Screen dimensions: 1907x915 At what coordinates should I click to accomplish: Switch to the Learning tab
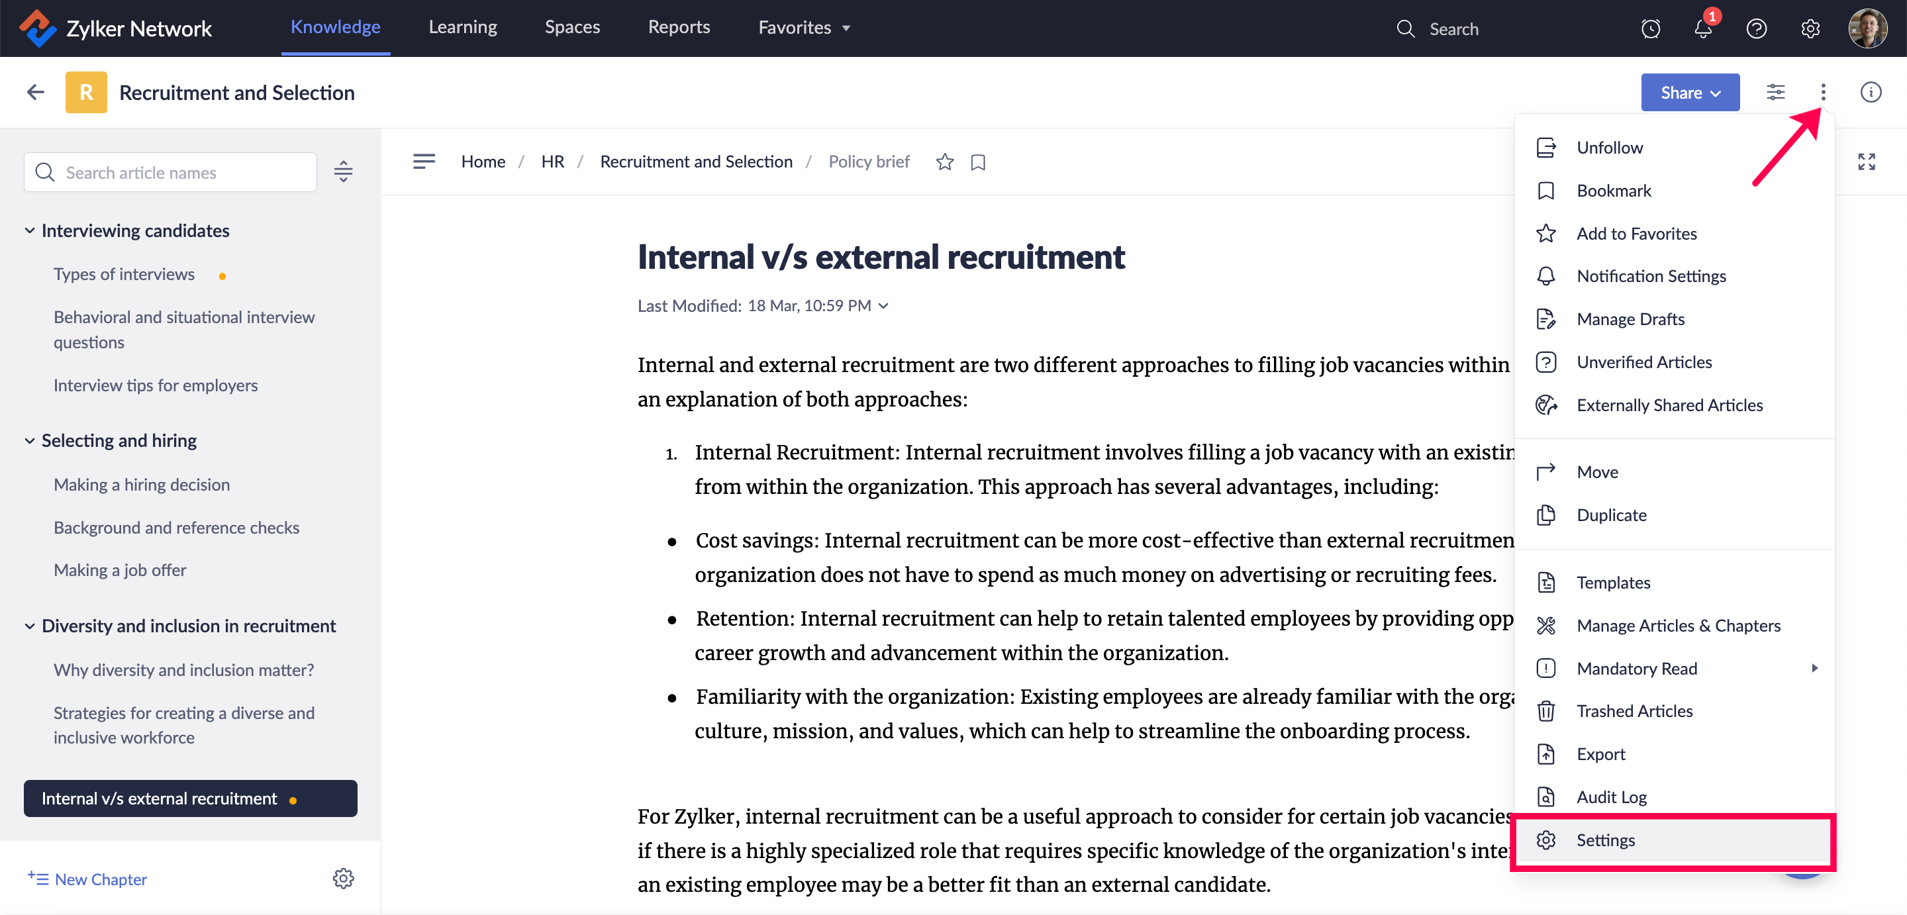click(x=462, y=27)
